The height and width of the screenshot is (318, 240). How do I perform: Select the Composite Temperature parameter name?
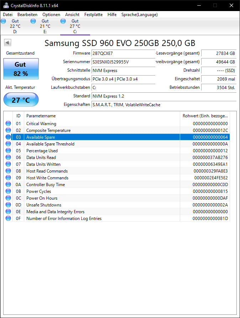(x=48, y=130)
